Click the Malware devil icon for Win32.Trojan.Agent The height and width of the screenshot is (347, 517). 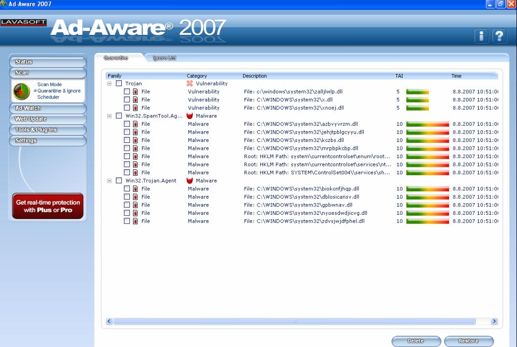[x=189, y=181]
